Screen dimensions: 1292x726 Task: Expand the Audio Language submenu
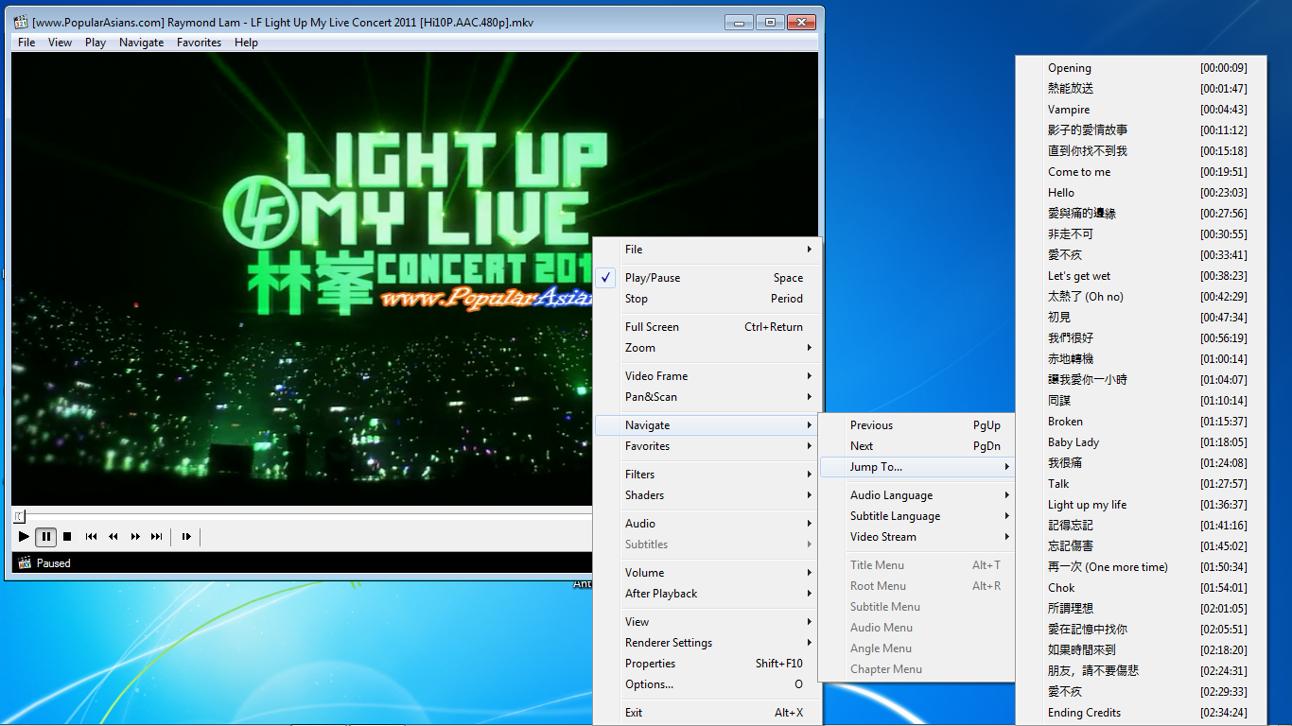(x=917, y=495)
